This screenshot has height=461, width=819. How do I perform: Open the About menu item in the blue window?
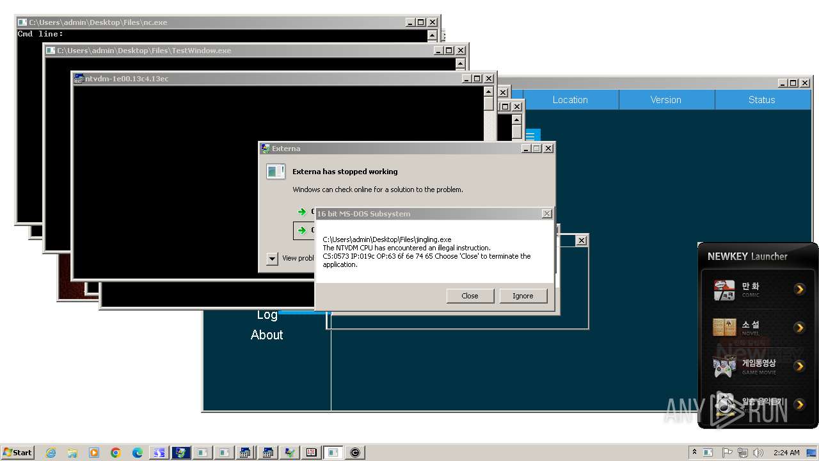(x=267, y=335)
